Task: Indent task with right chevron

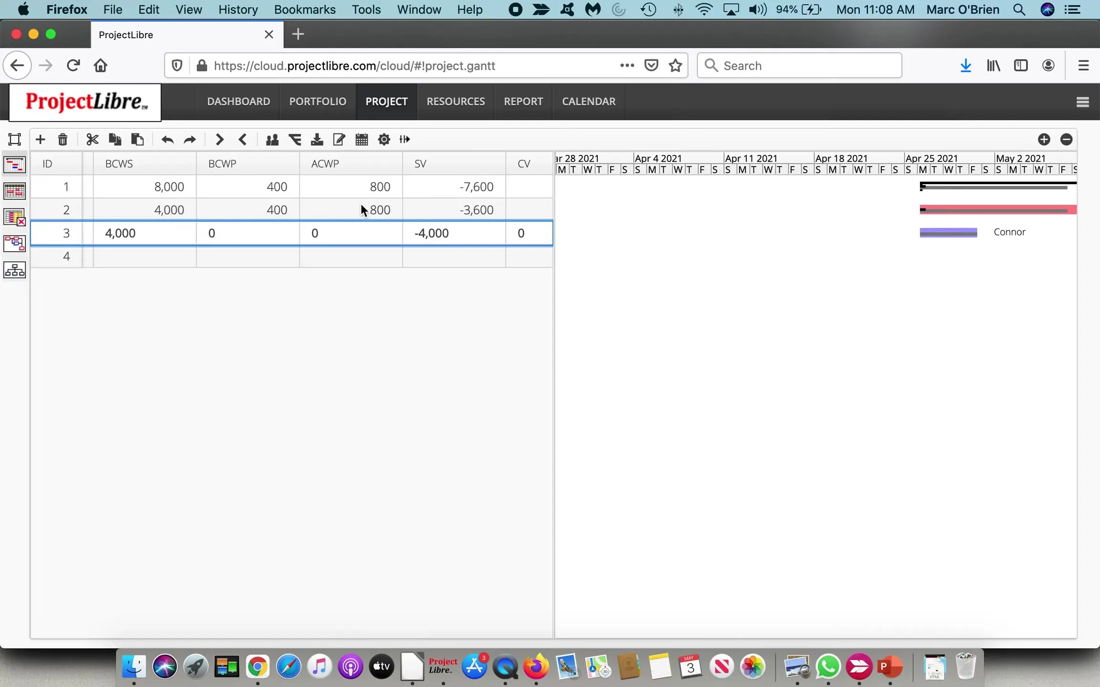Action: (219, 139)
